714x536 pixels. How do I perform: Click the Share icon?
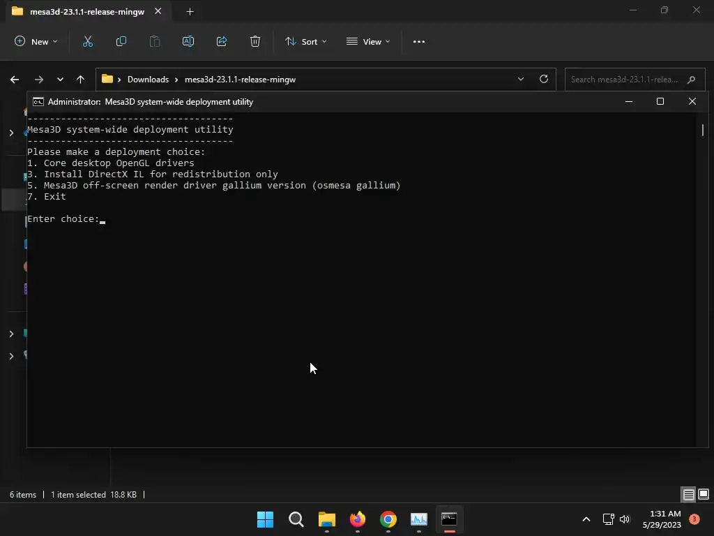pyautogui.click(x=222, y=41)
